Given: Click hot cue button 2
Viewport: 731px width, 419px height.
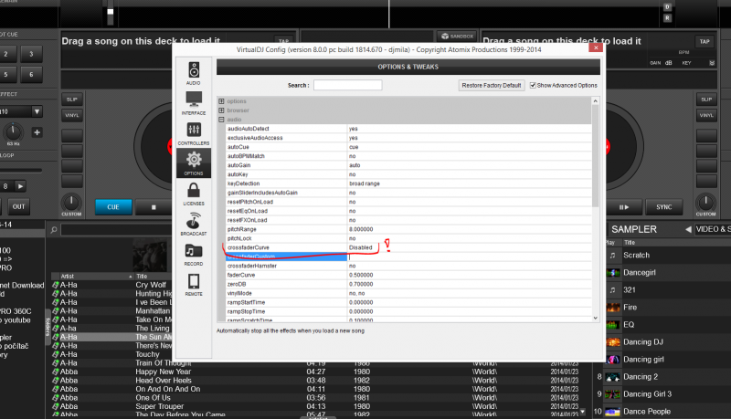Looking at the screenshot, I should pyautogui.click(x=5, y=54).
